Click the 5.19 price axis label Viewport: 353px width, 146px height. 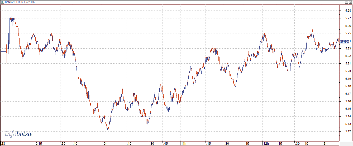(x=348, y=79)
